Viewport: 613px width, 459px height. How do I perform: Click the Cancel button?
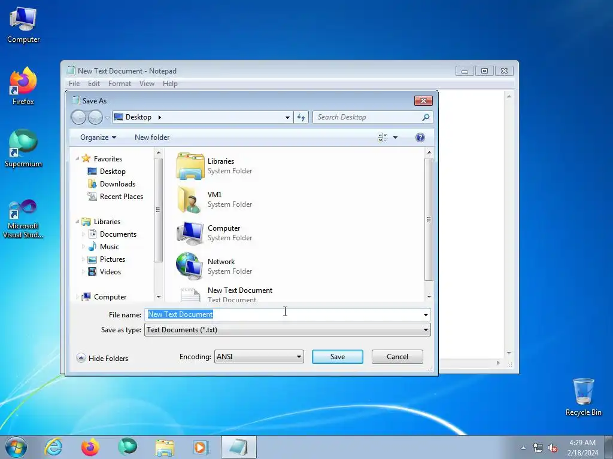[x=397, y=357]
